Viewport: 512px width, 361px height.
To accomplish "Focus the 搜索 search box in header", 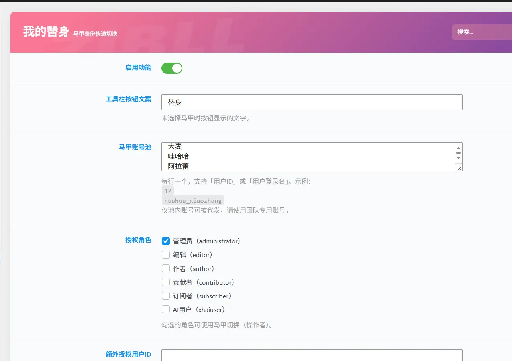I will click(482, 32).
